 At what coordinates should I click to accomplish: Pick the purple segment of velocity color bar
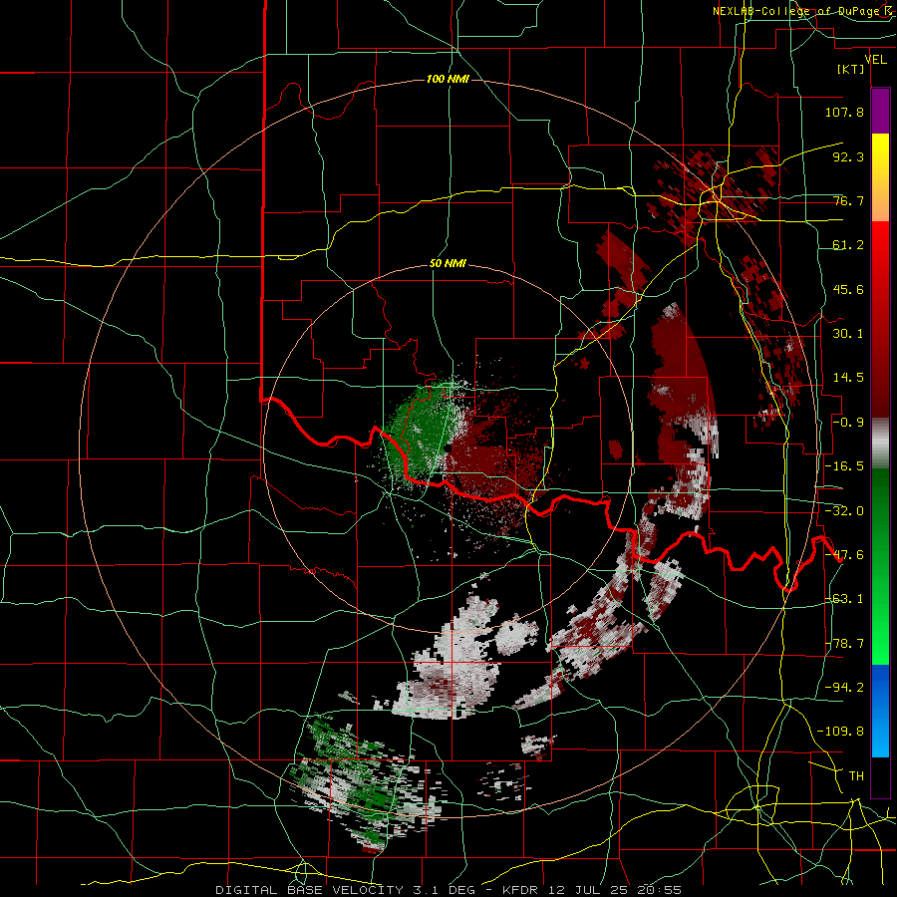coord(880,111)
